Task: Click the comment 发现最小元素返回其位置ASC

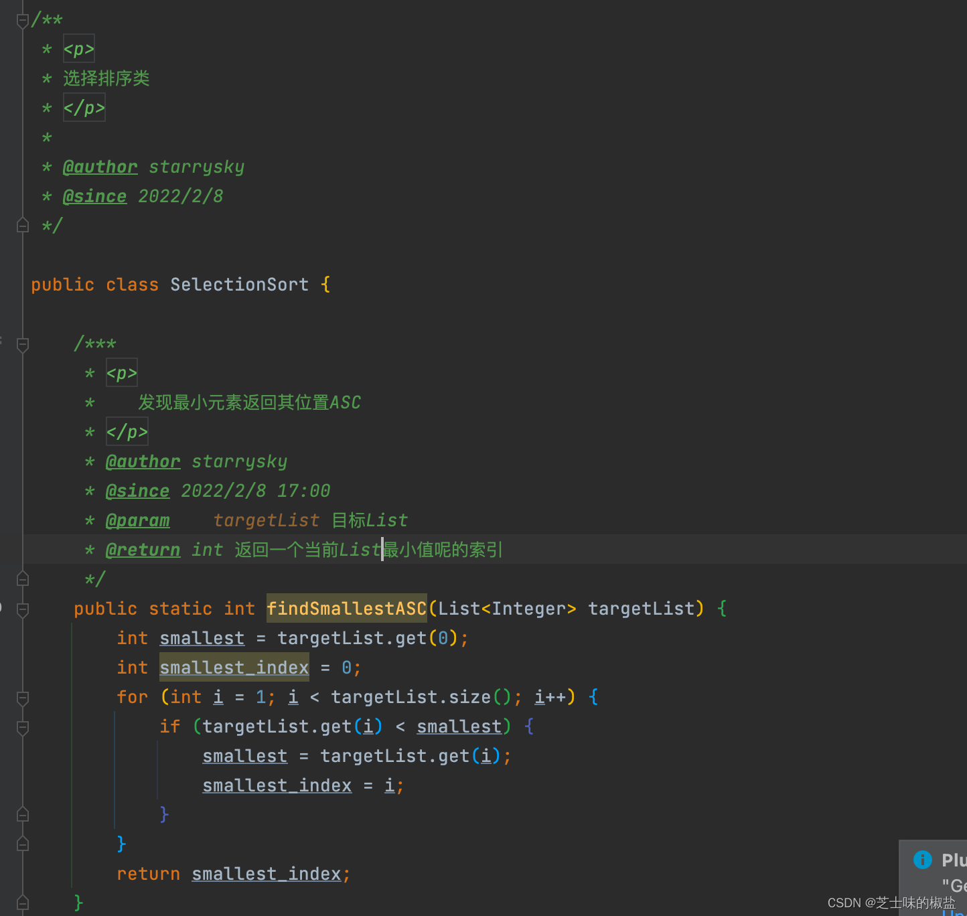Action: point(250,402)
